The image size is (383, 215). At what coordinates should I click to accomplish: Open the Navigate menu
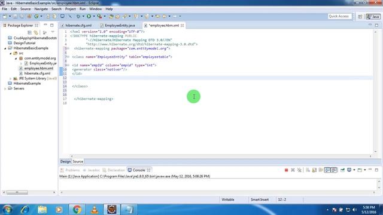(41, 9)
